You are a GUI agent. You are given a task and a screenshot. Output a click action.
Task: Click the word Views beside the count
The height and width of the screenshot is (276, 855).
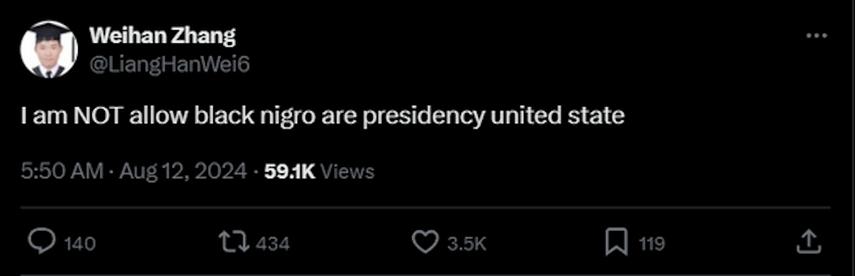pos(347,171)
